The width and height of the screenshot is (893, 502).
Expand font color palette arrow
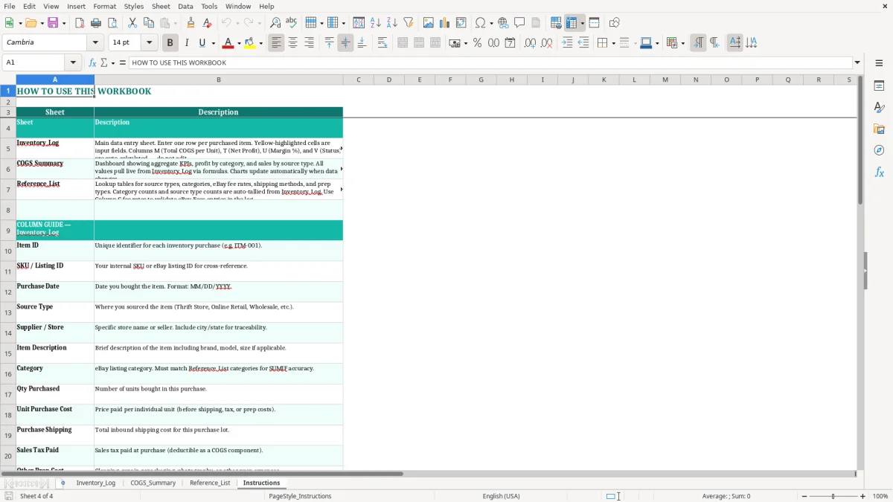click(x=238, y=43)
